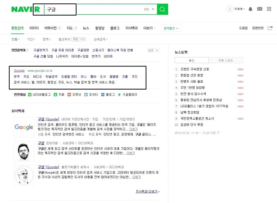Switch to the 뉴스 tab in top navigation
The image size is (277, 203).
pyautogui.click(x=86, y=28)
